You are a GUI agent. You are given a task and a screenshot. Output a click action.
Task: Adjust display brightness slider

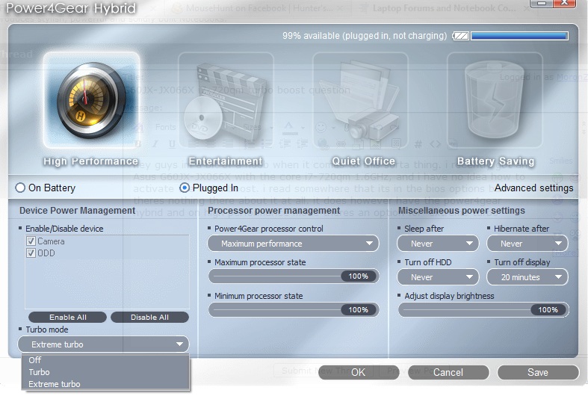point(483,310)
